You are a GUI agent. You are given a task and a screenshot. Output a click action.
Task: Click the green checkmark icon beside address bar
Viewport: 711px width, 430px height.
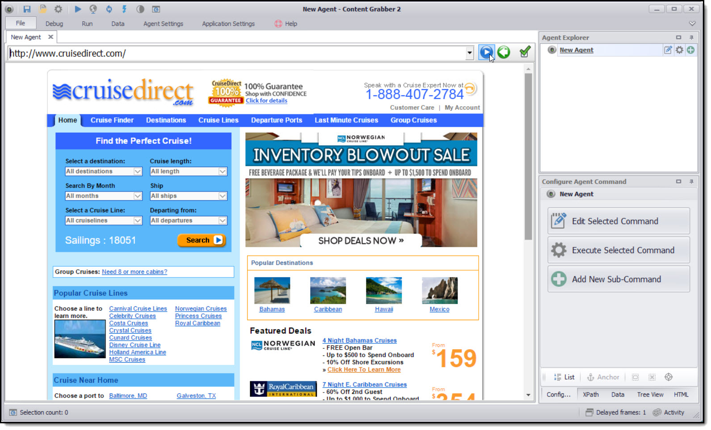coord(525,52)
